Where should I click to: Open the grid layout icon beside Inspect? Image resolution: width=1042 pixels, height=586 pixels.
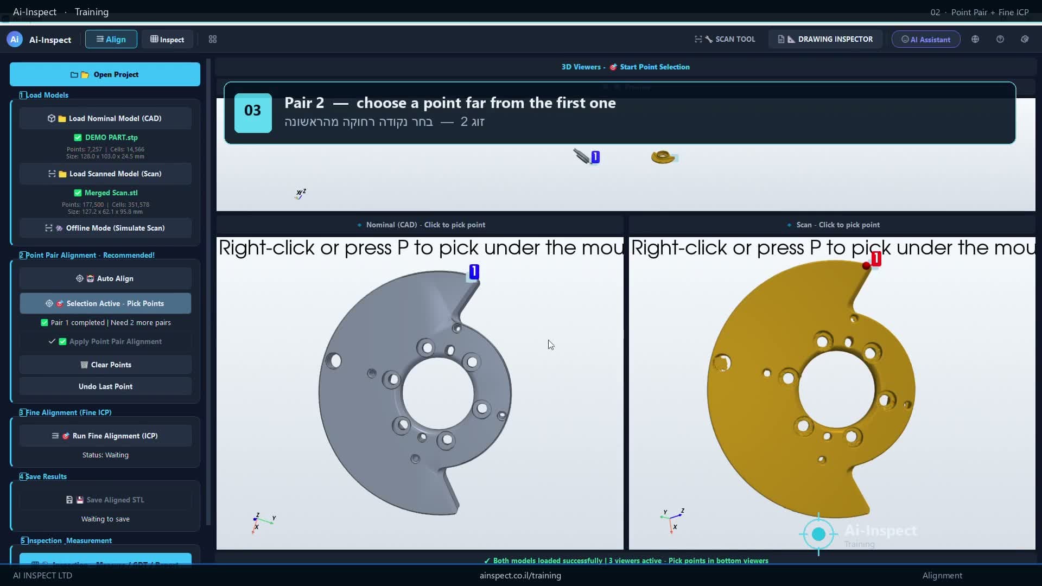pos(213,39)
